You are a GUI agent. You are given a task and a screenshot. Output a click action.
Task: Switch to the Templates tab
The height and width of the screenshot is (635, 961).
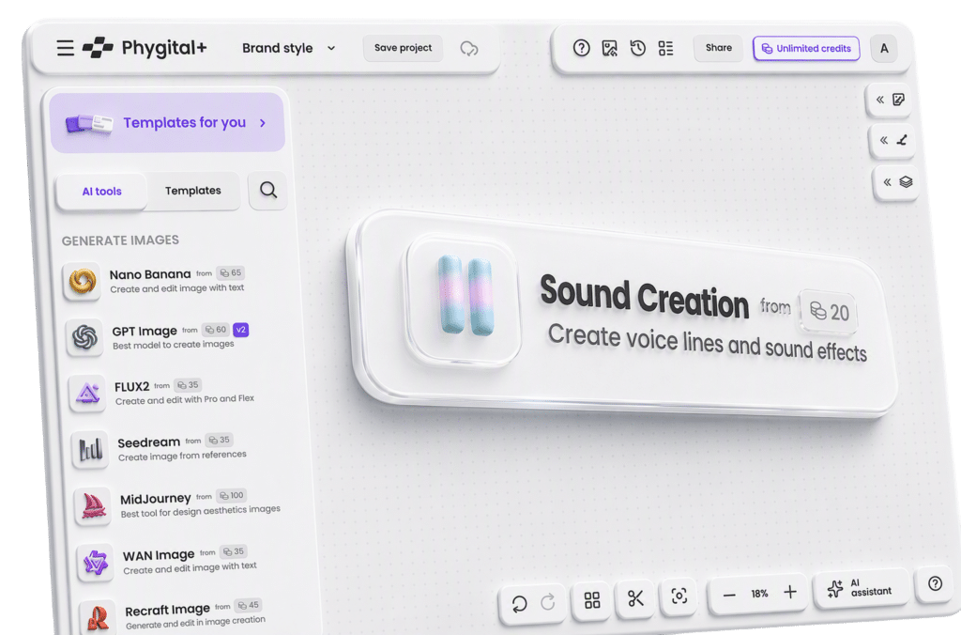pos(193,191)
